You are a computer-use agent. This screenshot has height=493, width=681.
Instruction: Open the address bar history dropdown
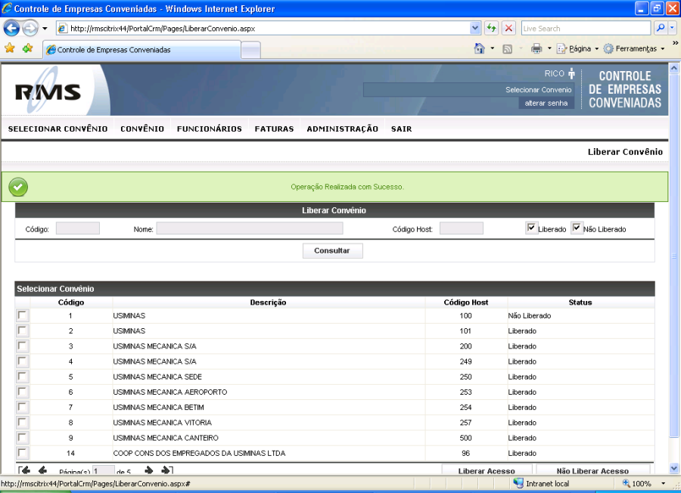pos(475,28)
